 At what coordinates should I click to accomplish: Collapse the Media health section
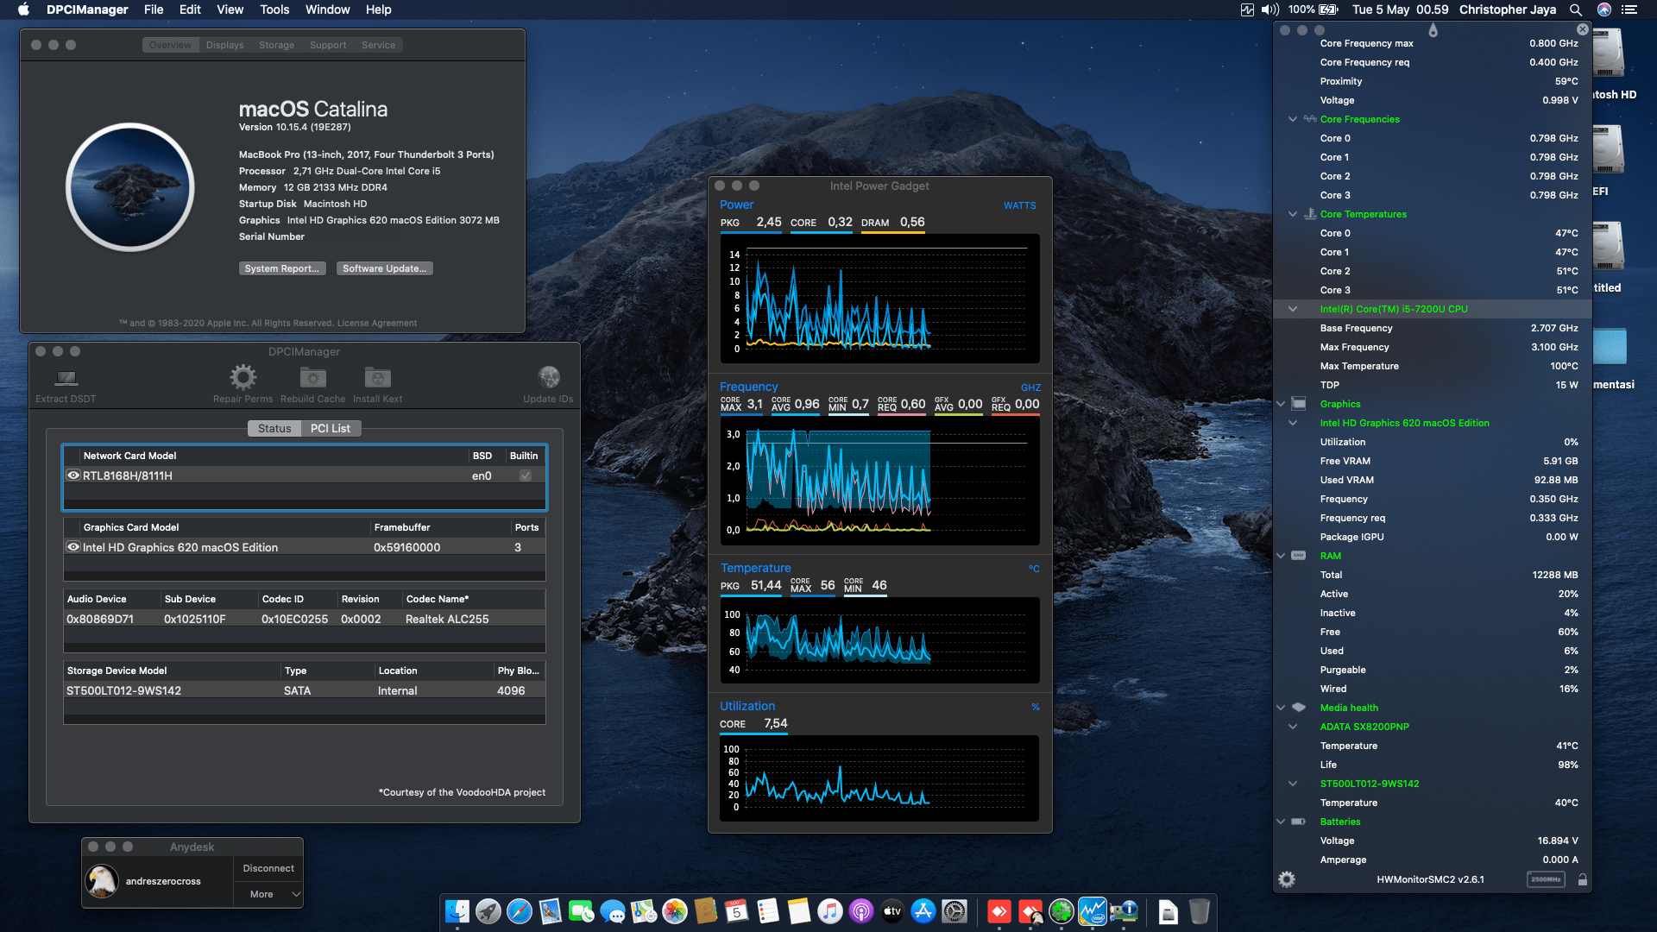click(1282, 708)
